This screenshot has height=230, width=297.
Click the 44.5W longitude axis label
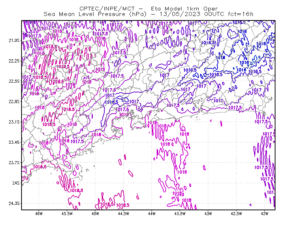click(124, 214)
